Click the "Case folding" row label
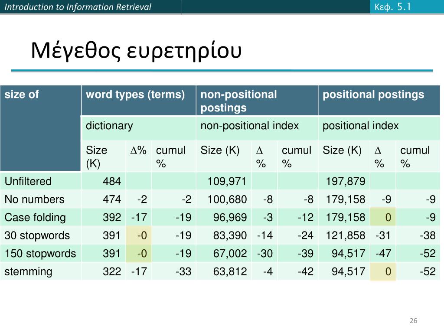The width and height of the screenshot is (444, 333). coord(35,218)
